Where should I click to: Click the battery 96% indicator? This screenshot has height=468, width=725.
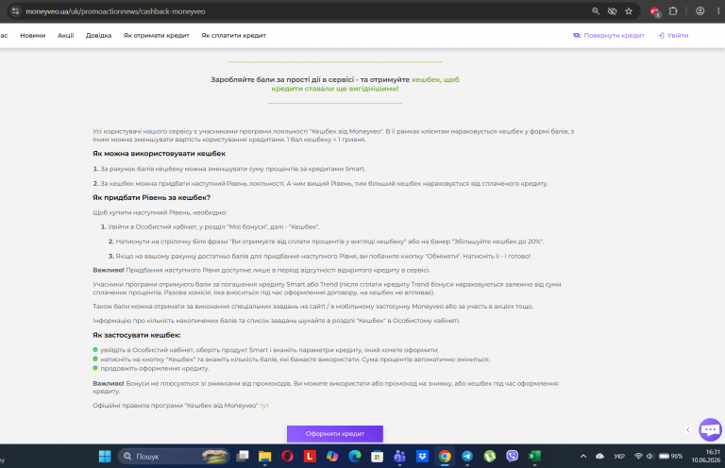coord(670,457)
